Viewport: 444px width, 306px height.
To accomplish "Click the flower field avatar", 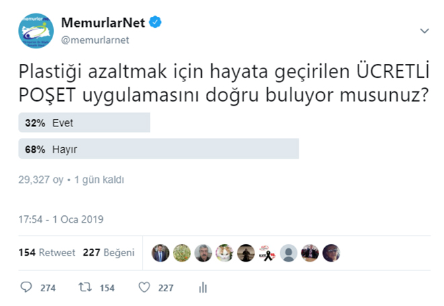I will point(182,253).
